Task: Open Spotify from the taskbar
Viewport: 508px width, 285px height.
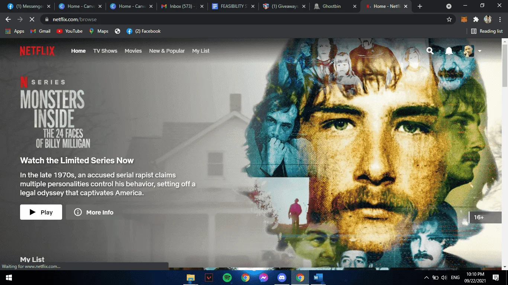Action: coord(227,278)
